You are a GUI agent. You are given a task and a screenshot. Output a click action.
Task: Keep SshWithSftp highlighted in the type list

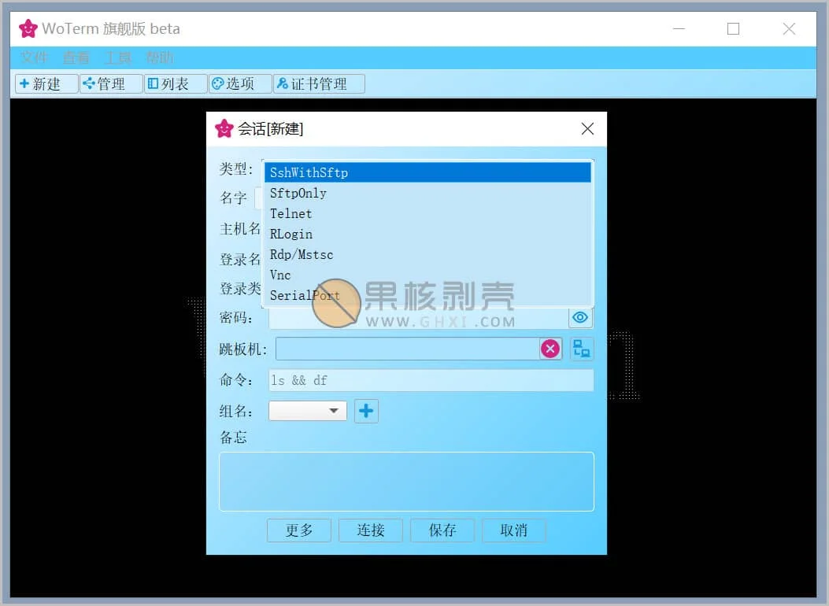click(427, 172)
